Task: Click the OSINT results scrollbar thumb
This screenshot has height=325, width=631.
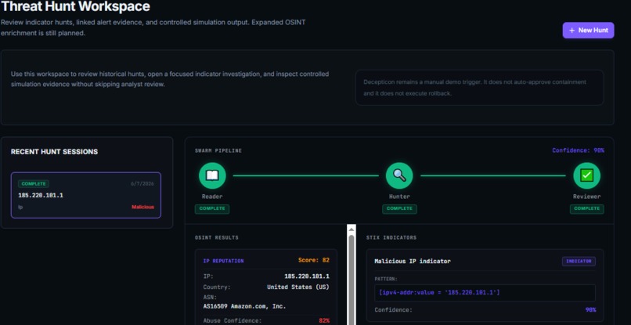Action: [x=352, y=280]
